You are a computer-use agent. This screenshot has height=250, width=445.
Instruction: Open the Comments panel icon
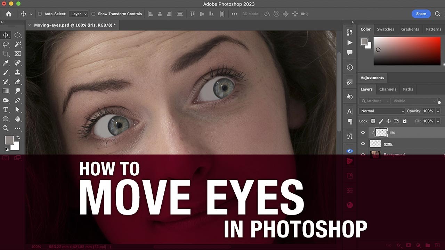[x=350, y=53]
